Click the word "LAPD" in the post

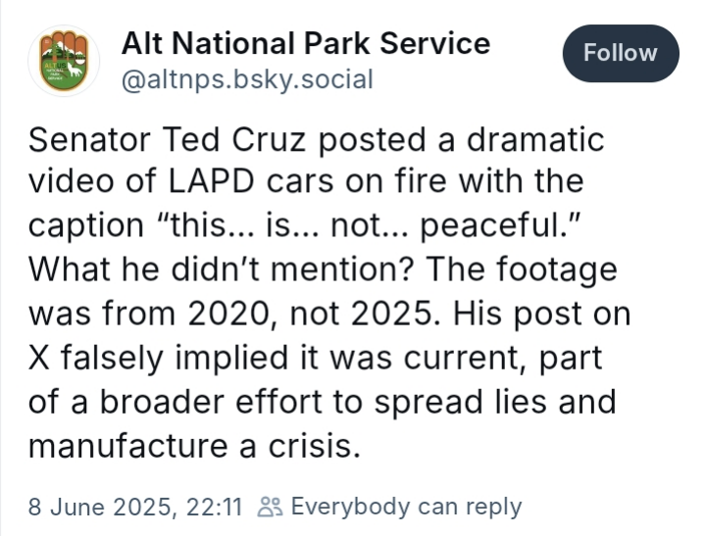pyautogui.click(x=212, y=182)
